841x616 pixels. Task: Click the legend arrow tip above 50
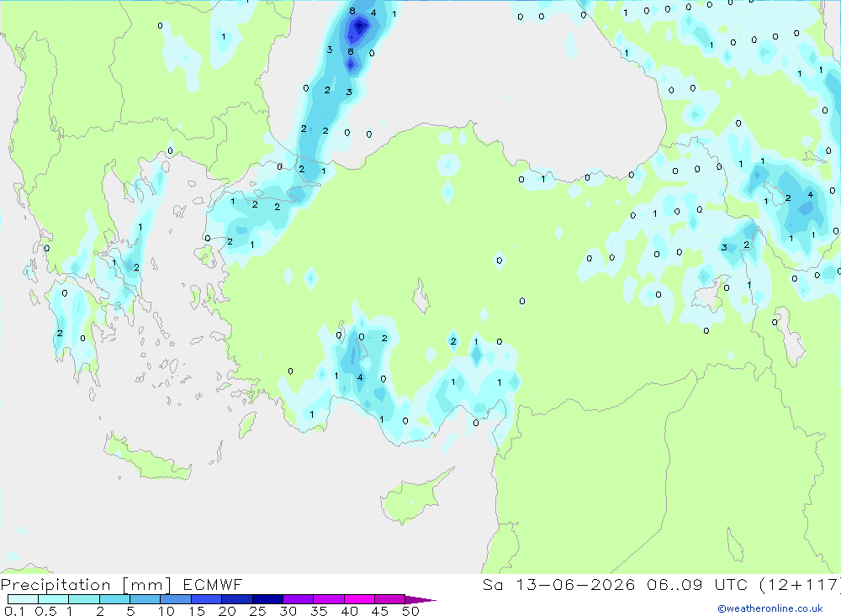tap(420, 600)
